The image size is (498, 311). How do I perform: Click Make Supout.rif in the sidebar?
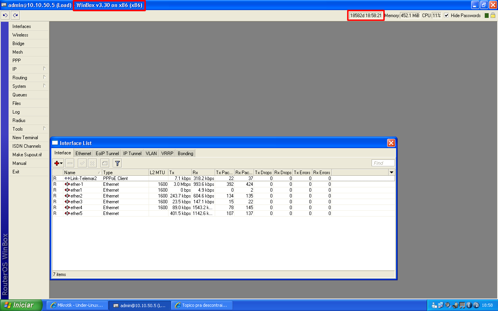(x=29, y=155)
